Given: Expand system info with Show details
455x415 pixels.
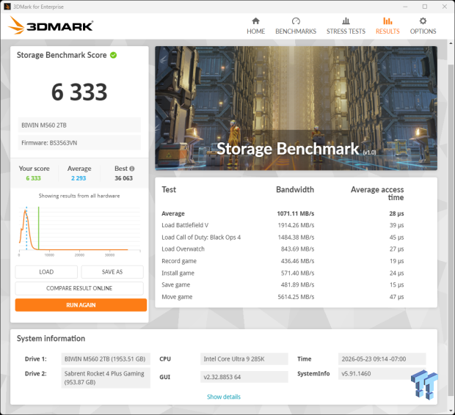Looking at the screenshot, I should pos(224,397).
